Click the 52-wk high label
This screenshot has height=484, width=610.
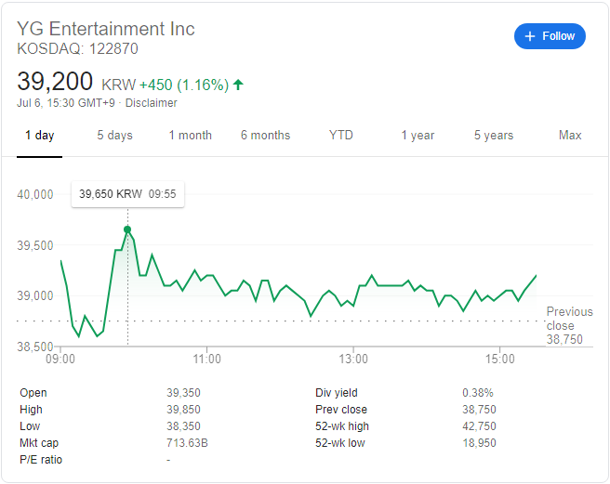pyautogui.click(x=342, y=426)
